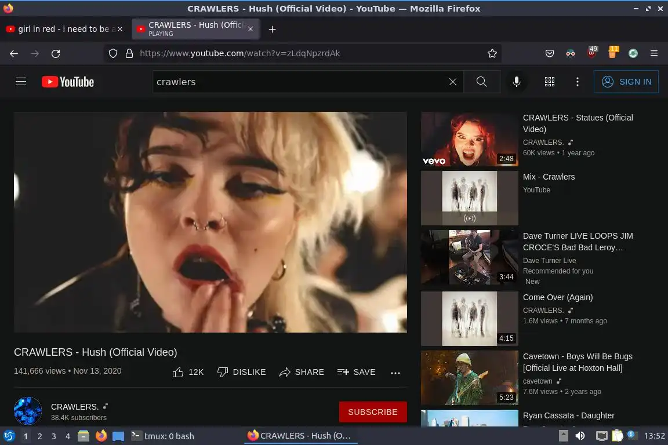Bookmark this page with the star
Image resolution: width=668 pixels, height=445 pixels.
tap(492, 53)
